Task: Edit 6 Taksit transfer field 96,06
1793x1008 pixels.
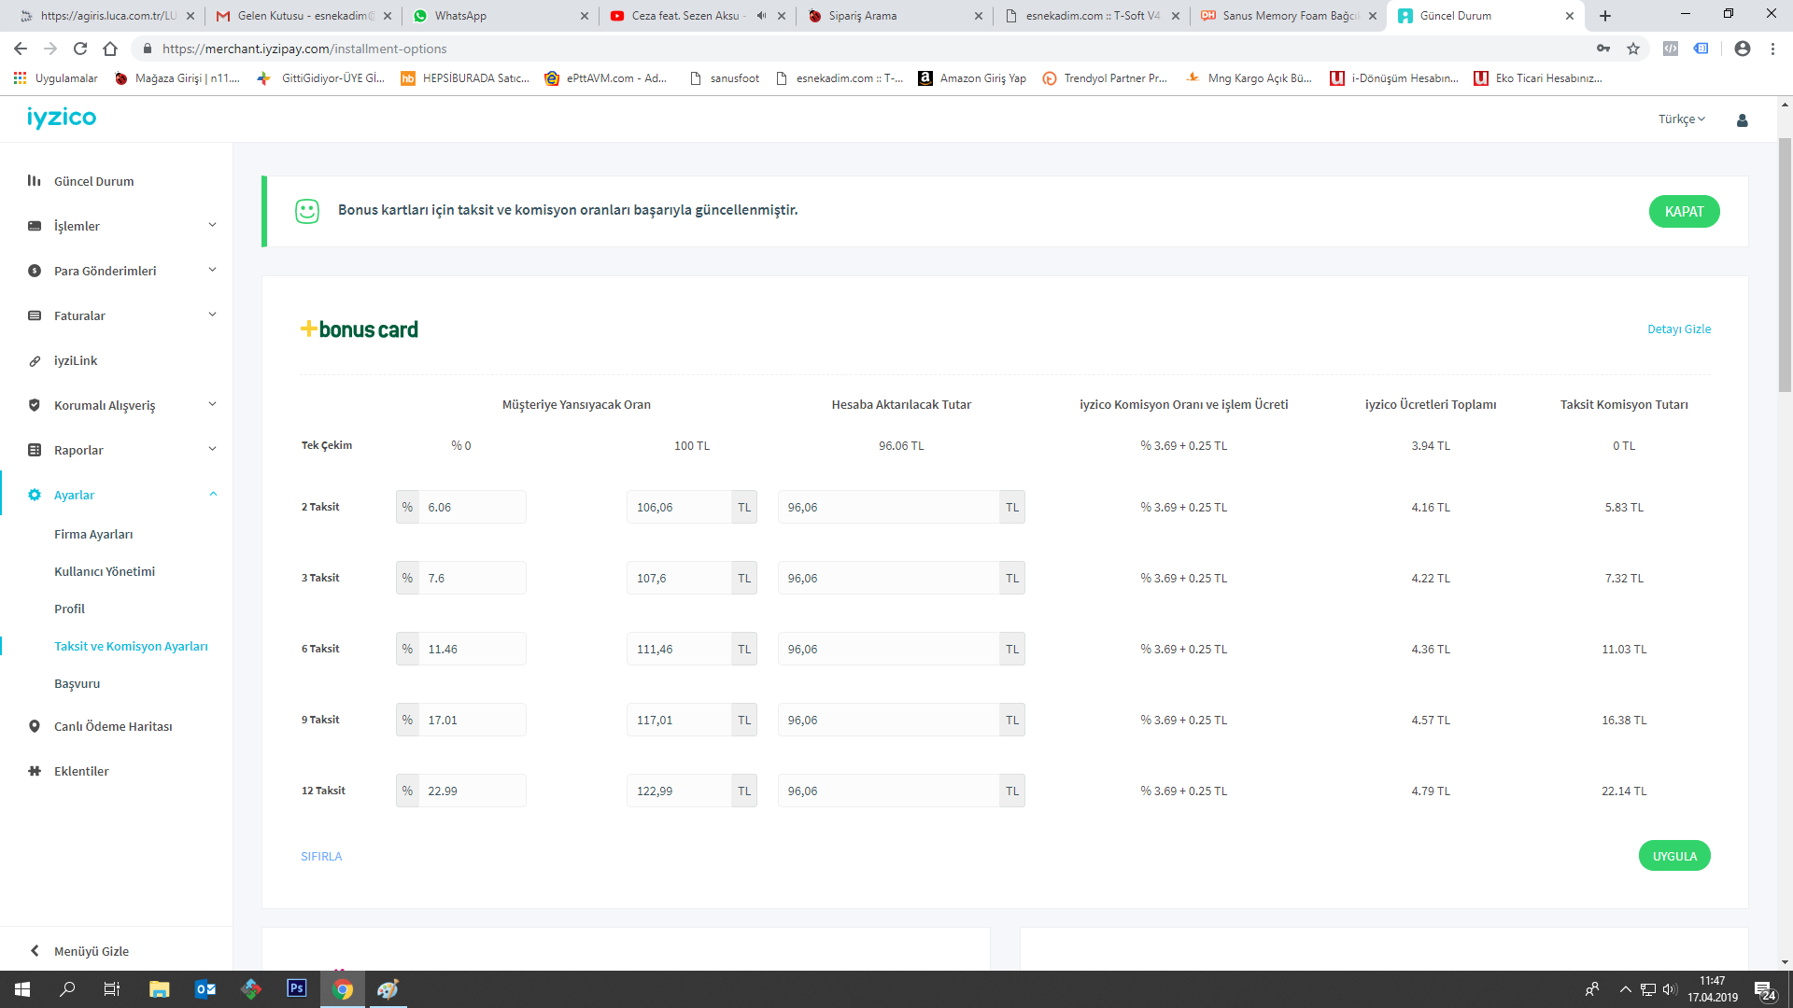Action: [x=888, y=650]
